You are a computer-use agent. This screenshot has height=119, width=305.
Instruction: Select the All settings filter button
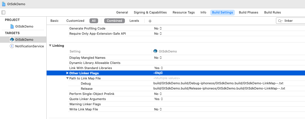click(x=94, y=21)
